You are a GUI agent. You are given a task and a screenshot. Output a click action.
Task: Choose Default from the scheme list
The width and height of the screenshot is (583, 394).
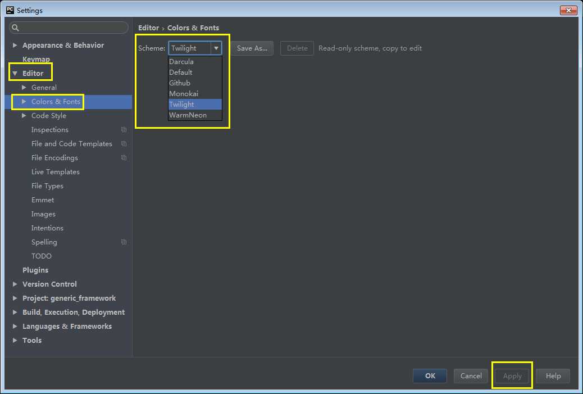click(195, 73)
